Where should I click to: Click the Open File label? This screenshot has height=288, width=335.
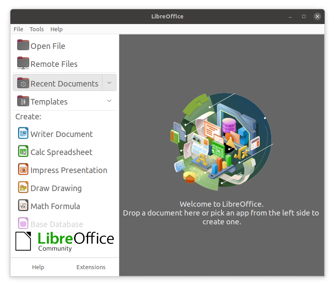point(48,46)
